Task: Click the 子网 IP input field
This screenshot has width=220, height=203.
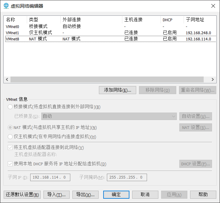Action: coord(50,177)
